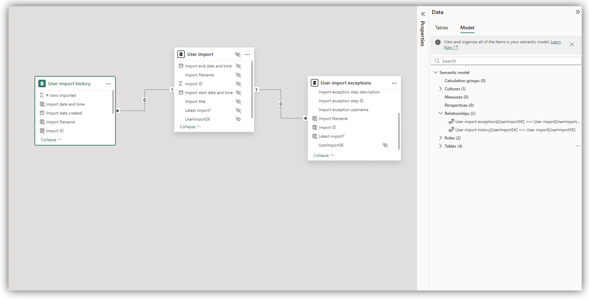Click relationship icon for User import history
This screenshot has width=589, height=299.
click(x=451, y=130)
